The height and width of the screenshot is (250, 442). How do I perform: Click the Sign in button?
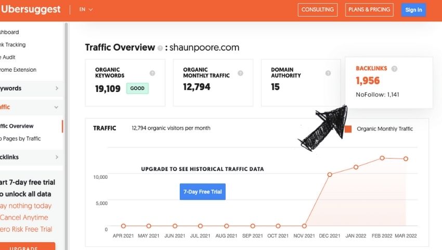coord(413,10)
